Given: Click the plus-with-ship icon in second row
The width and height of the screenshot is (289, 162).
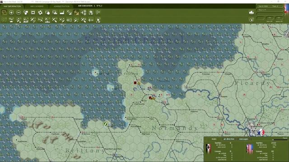Looking at the screenshot, I should (x=11, y=20).
